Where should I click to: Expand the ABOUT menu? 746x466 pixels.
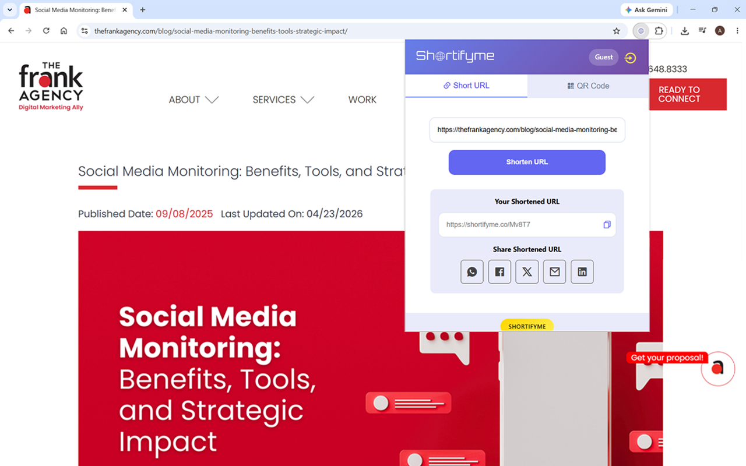tap(193, 100)
